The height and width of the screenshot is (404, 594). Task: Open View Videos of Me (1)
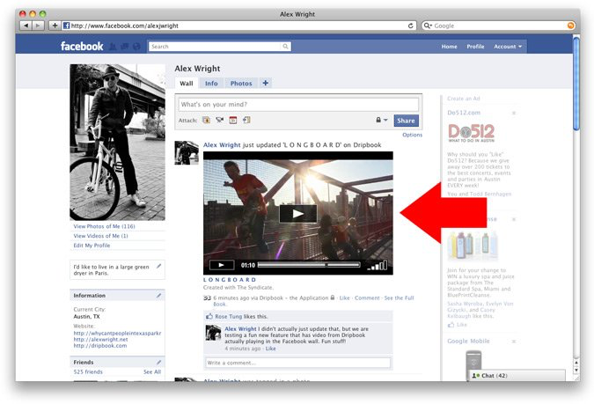coord(101,236)
